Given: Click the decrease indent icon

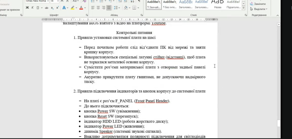Looking at the screenshot, I should pos(120,1).
